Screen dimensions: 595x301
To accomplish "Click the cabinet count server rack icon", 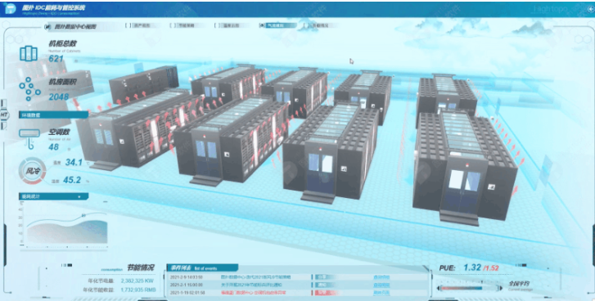I will (29, 53).
